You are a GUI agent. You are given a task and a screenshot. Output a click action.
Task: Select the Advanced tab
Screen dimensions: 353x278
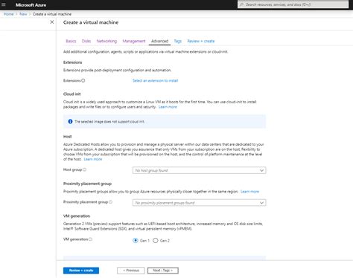159,41
